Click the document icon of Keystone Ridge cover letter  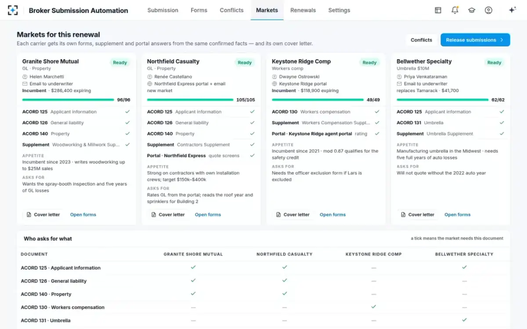click(x=278, y=215)
